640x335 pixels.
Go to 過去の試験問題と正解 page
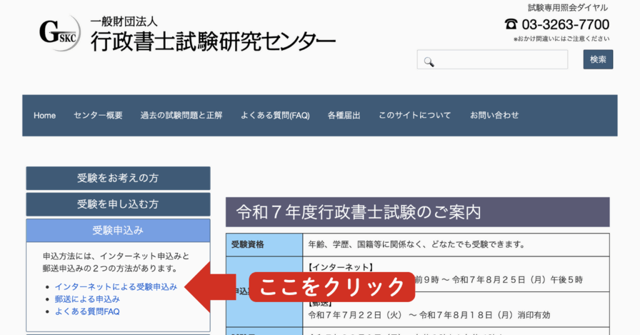pyautogui.click(x=181, y=116)
